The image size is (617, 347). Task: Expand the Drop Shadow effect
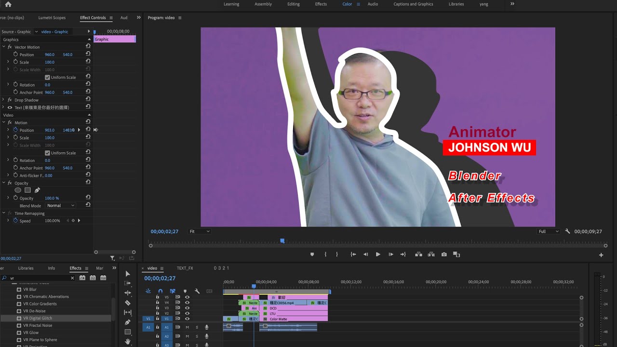tap(3, 100)
